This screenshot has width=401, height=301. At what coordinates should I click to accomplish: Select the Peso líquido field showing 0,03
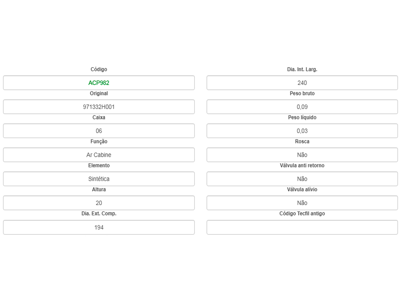coord(302,131)
